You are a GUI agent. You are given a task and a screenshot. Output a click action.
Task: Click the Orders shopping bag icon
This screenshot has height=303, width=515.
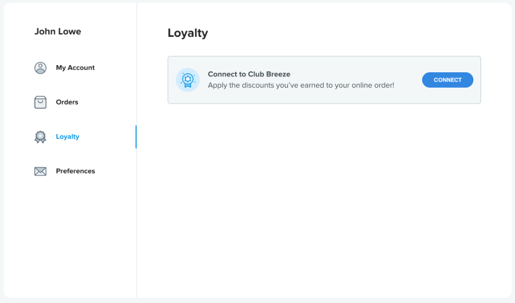click(41, 103)
